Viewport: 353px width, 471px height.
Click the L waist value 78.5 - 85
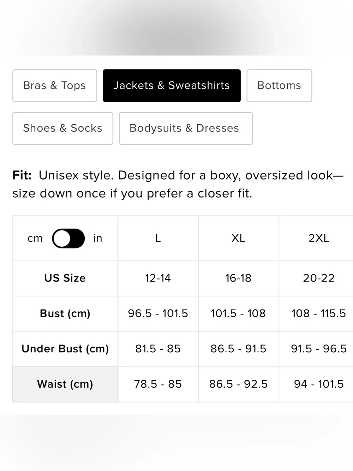coord(158,384)
